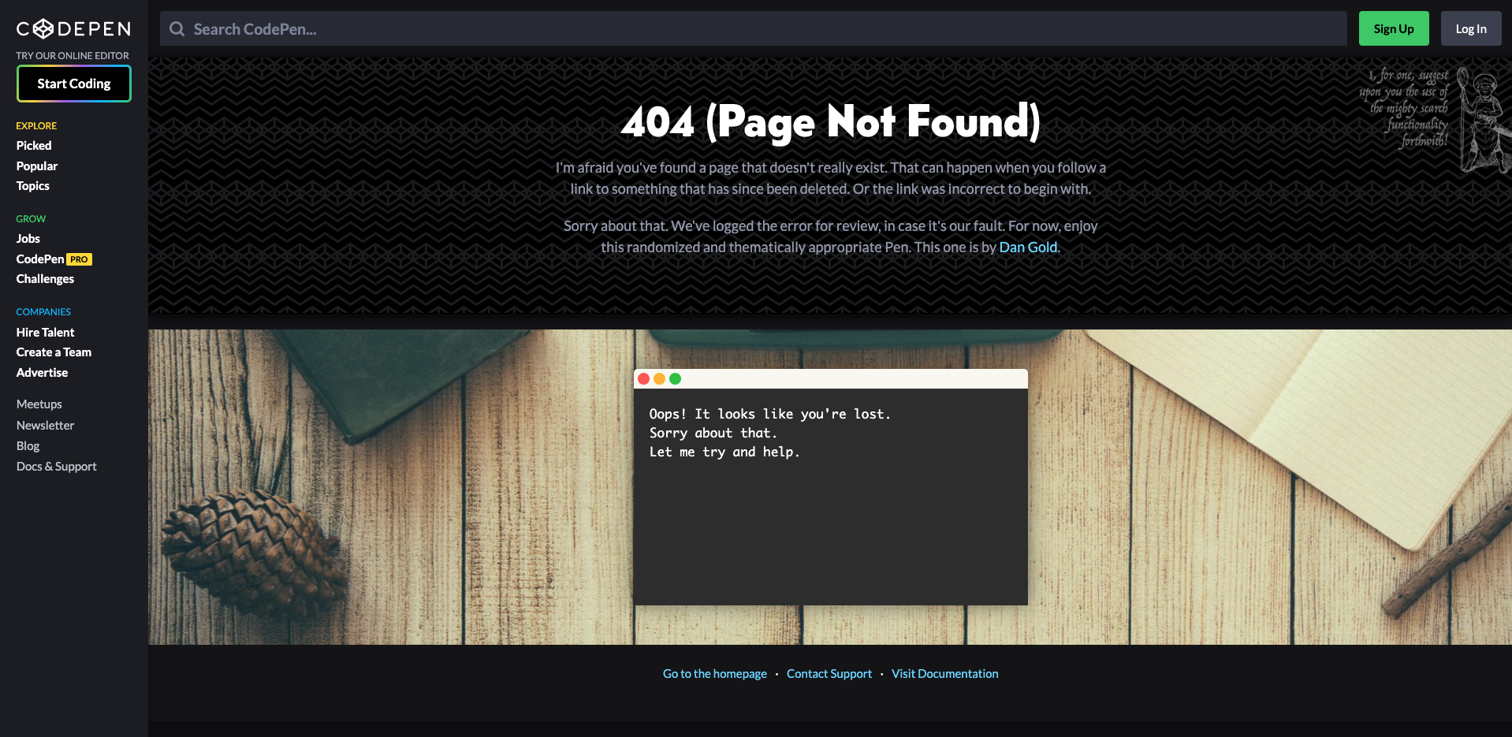
Task: Open the Jobs page from the sidebar
Action: pos(28,238)
